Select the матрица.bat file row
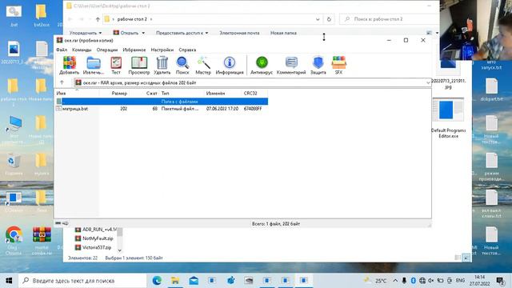This screenshot has width=512, height=288. 162,109
